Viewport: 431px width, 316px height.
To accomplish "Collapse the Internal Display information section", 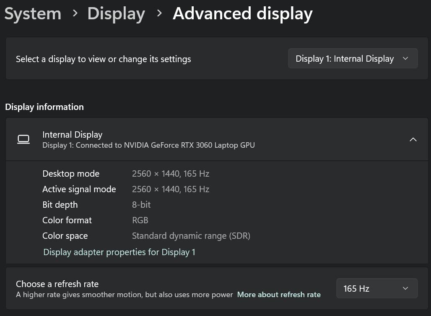I will point(413,140).
